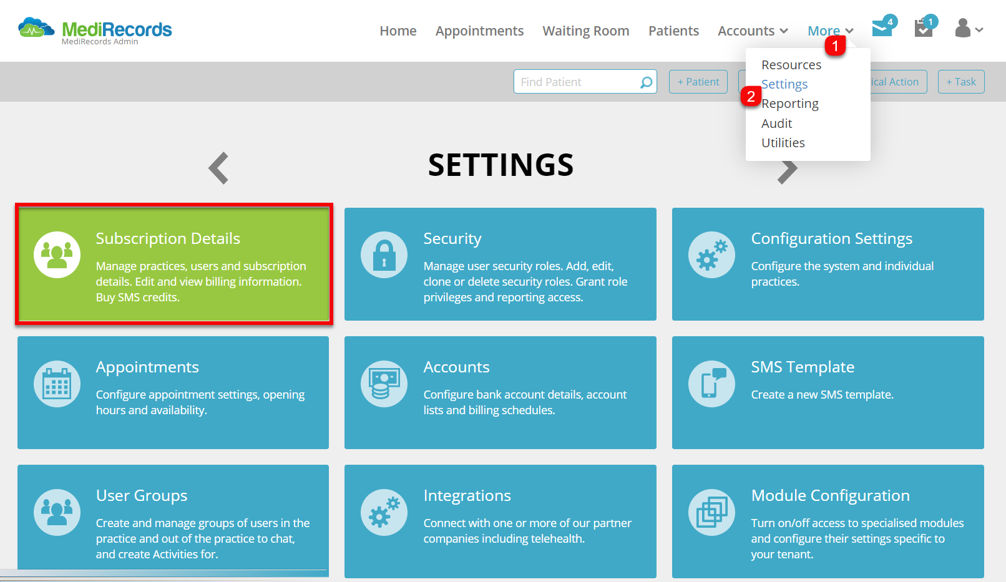
Task: Select Reporting from the More menu
Action: tap(790, 104)
